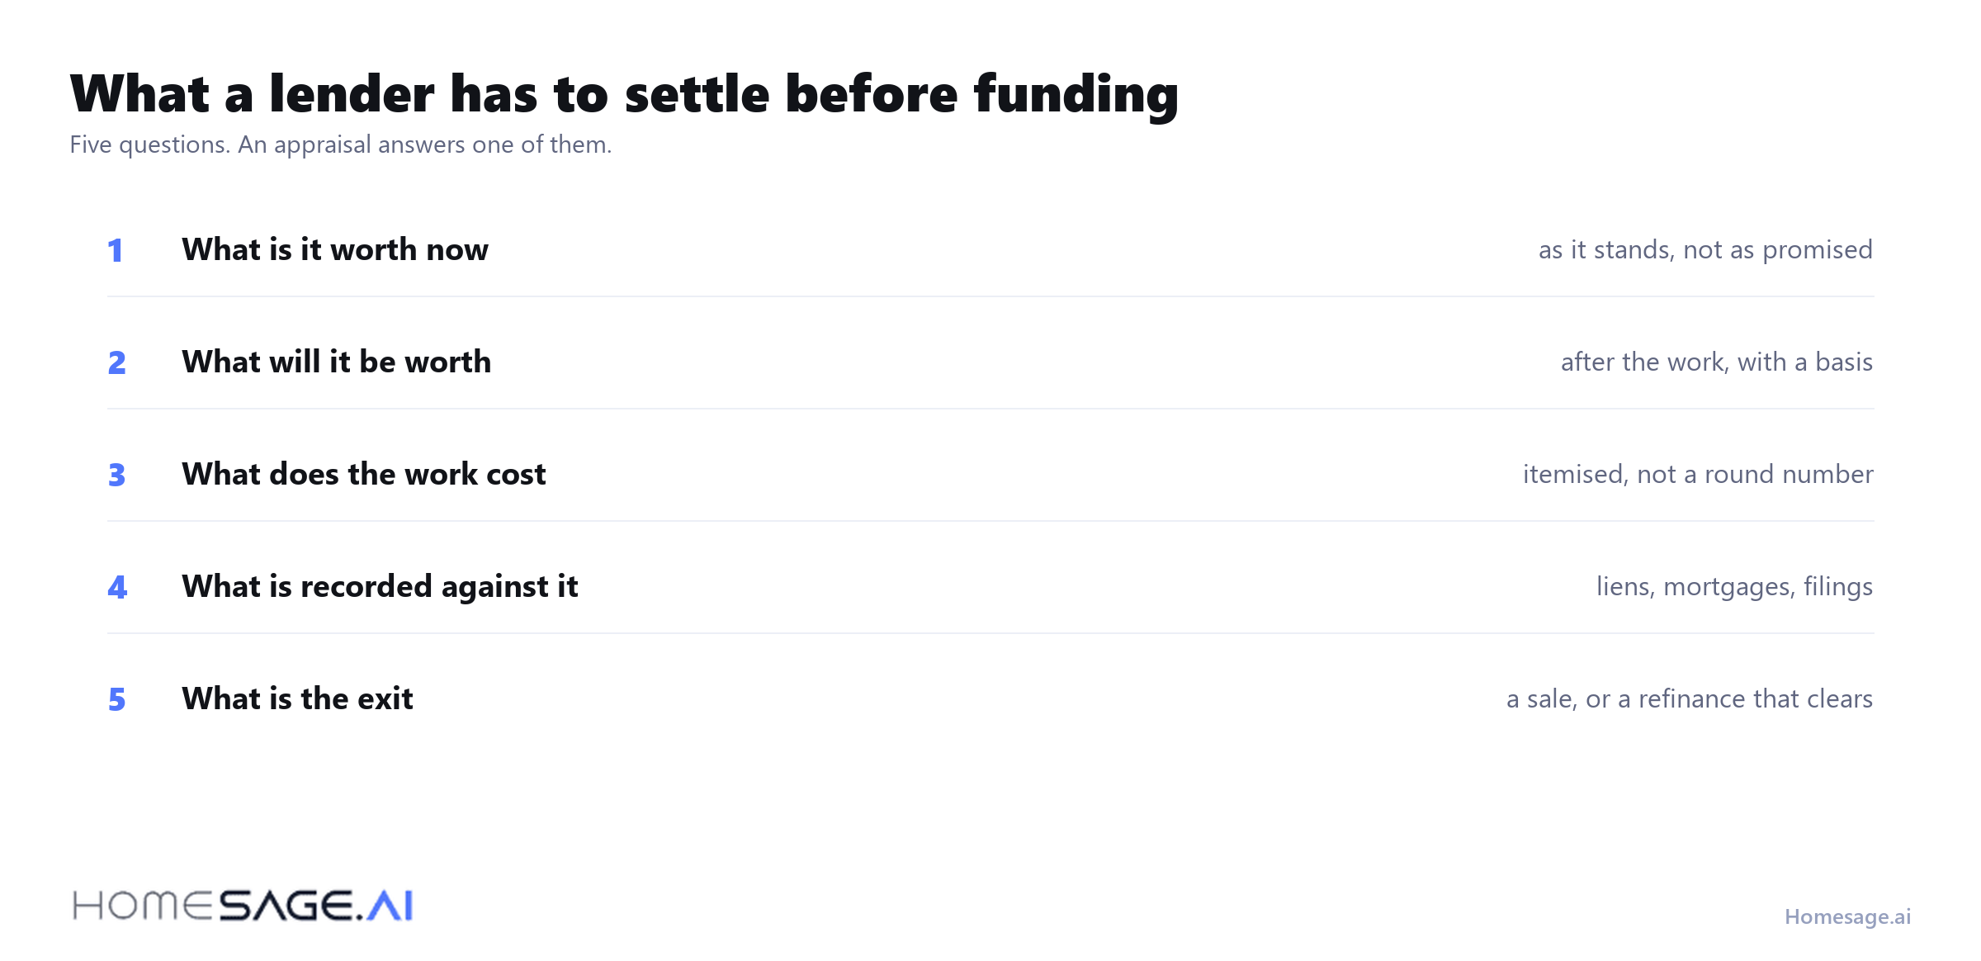Click 'What is the exit' row title
Viewport: 1981px width, 961px height.
pyautogui.click(x=297, y=698)
